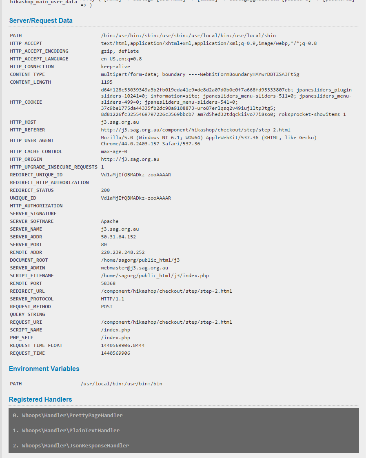Viewport: 366px width, 458px height.
Task: Click the HTTP_COOKIE variable label
Action: coord(26,102)
